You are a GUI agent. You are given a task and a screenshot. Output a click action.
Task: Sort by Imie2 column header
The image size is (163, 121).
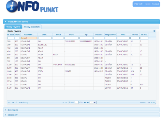pyautogui.click(x=58, y=35)
